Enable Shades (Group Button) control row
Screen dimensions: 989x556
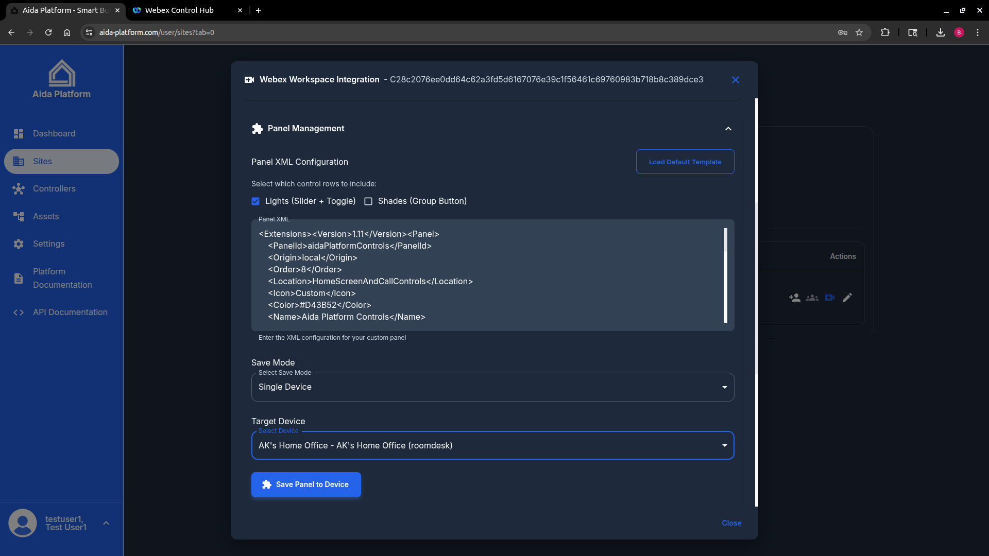pyautogui.click(x=368, y=201)
